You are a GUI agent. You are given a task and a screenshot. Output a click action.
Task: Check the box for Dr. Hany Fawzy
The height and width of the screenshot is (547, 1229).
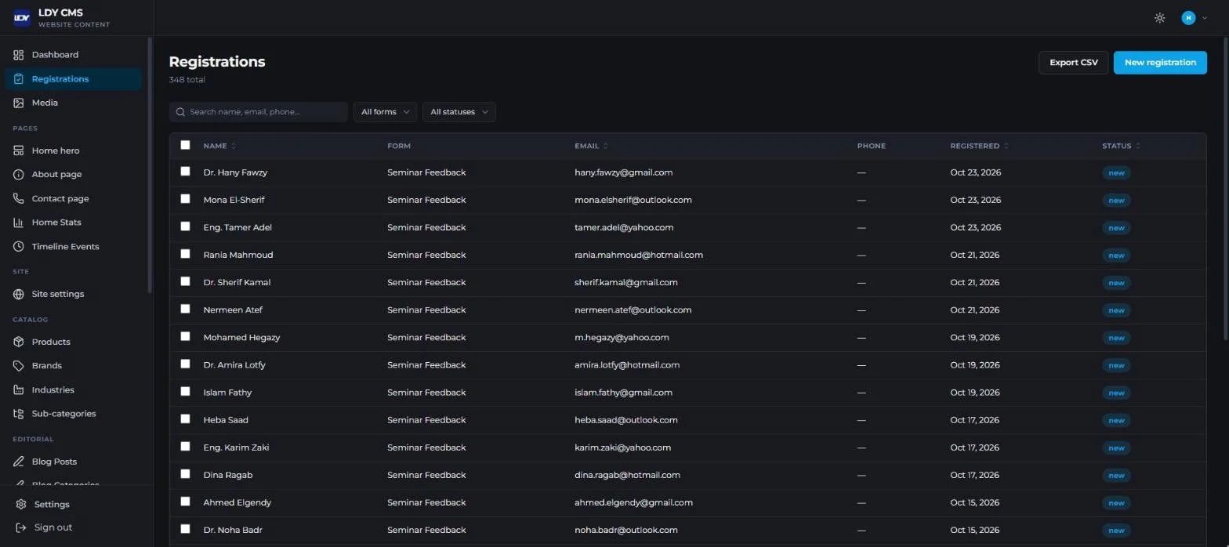coord(185,172)
